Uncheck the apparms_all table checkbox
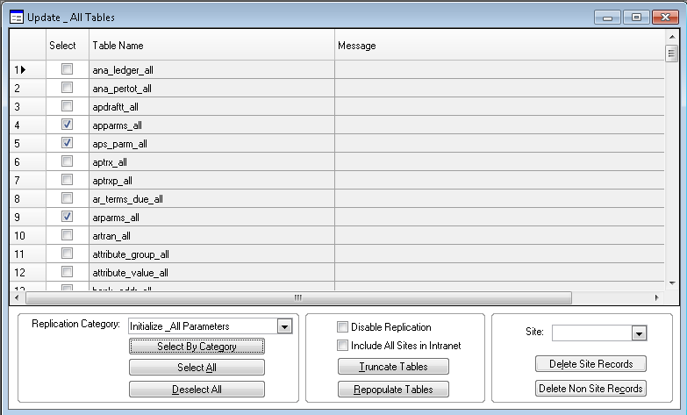 click(x=67, y=125)
